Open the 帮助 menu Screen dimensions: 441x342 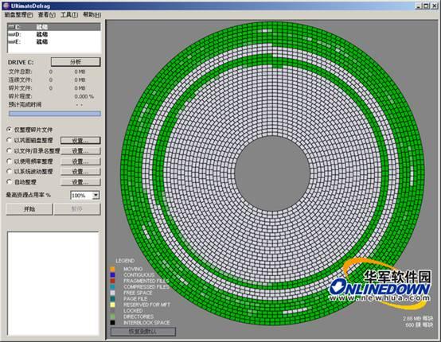coord(92,14)
